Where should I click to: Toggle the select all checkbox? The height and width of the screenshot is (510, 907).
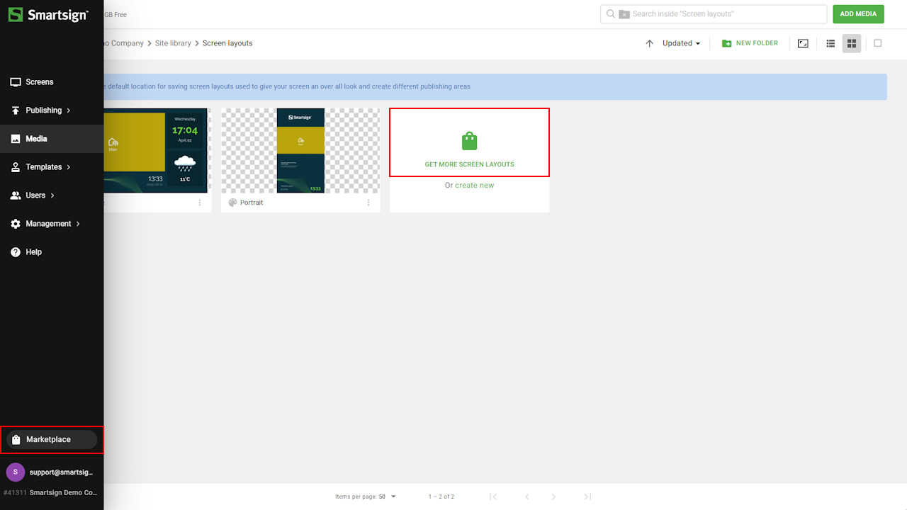(877, 43)
